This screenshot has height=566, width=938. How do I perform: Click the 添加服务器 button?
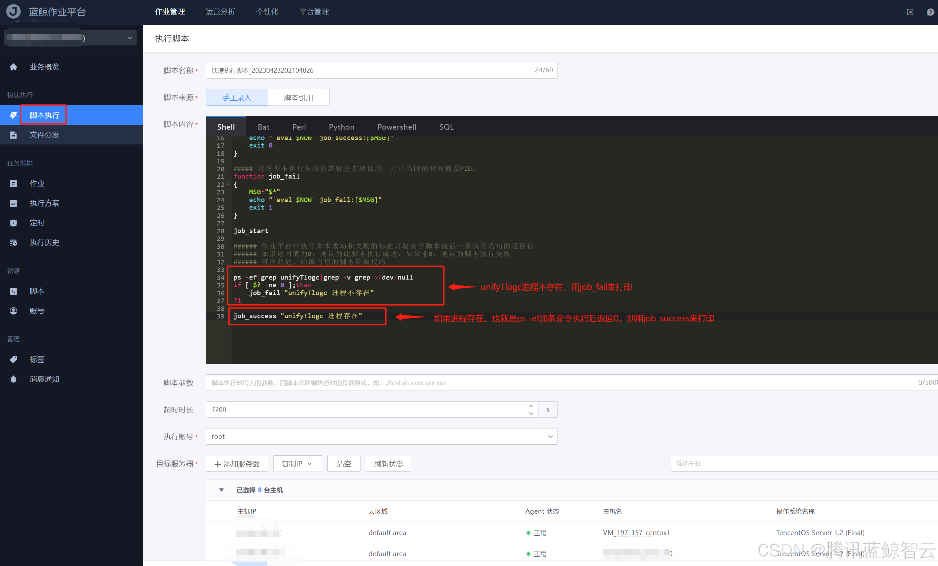[x=237, y=464]
